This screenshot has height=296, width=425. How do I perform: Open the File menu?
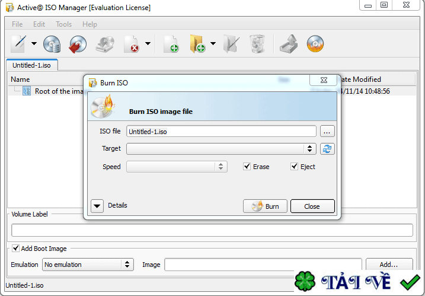pyautogui.click(x=17, y=24)
